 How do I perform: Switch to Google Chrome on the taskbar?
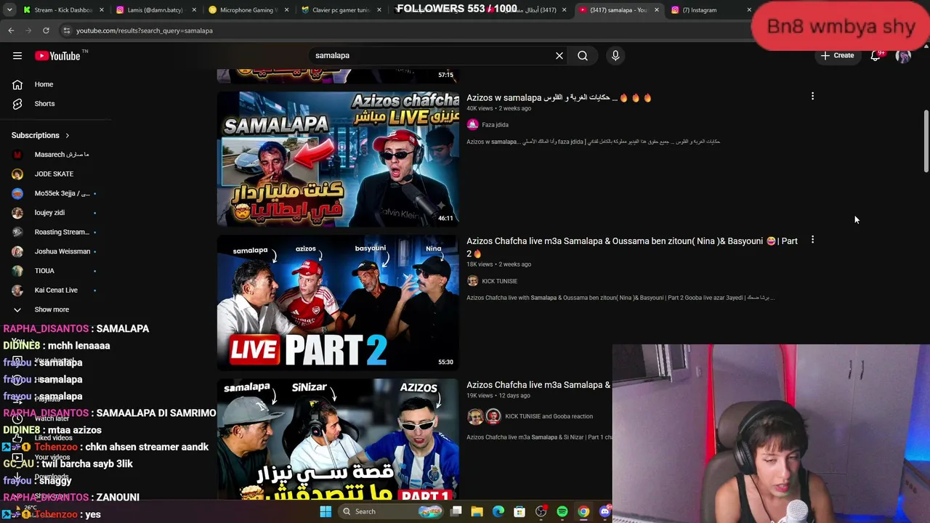[583, 511]
